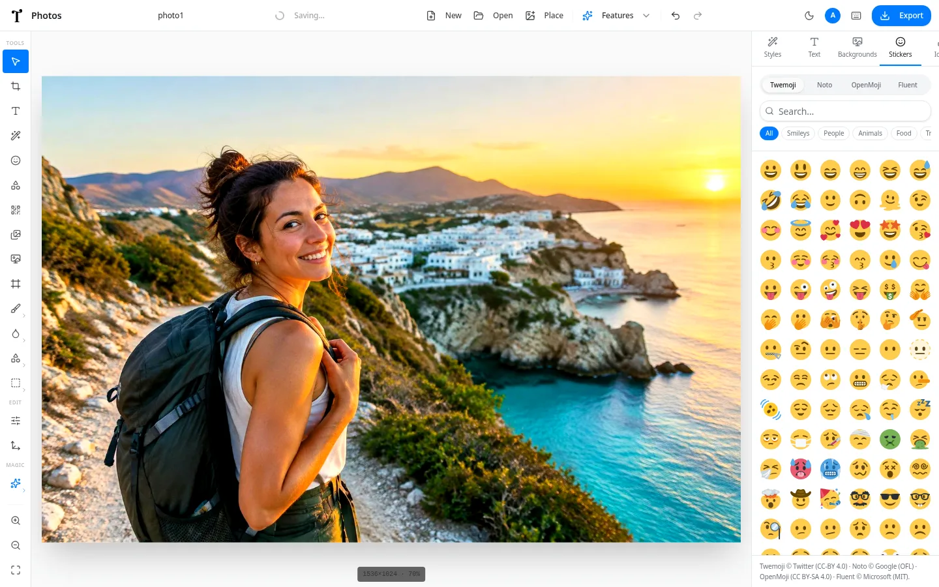
Task: Pick the Brush drawing tool
Action: click(x=16, y=309)
